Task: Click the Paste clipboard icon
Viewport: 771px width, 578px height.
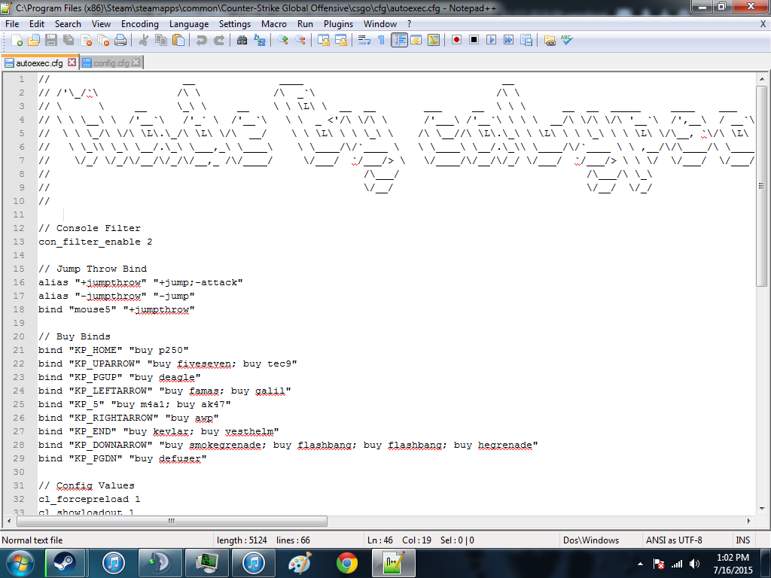Action: pyautogui.click(x=178, y=41)
